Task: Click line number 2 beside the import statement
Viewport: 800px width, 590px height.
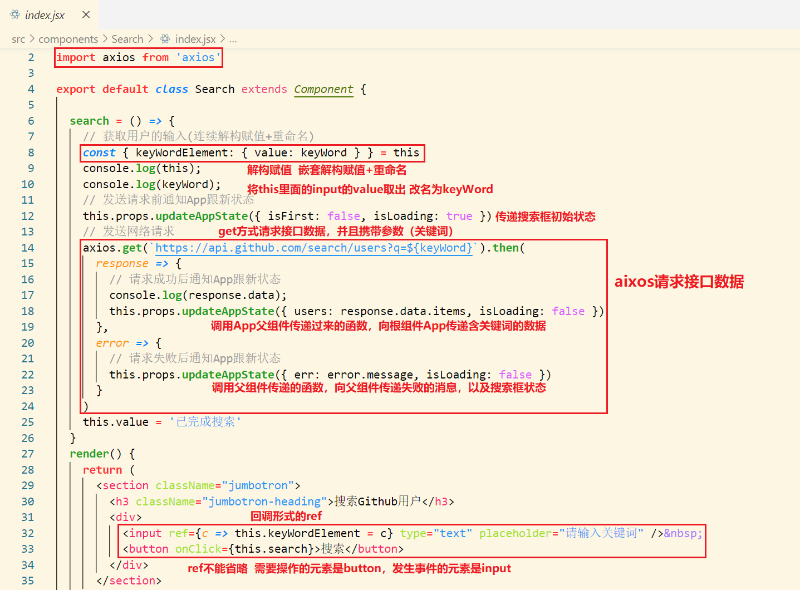Action: pos(31,57)
